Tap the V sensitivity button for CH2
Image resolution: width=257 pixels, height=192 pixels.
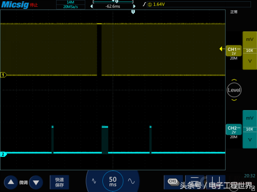tap(250, 140)
